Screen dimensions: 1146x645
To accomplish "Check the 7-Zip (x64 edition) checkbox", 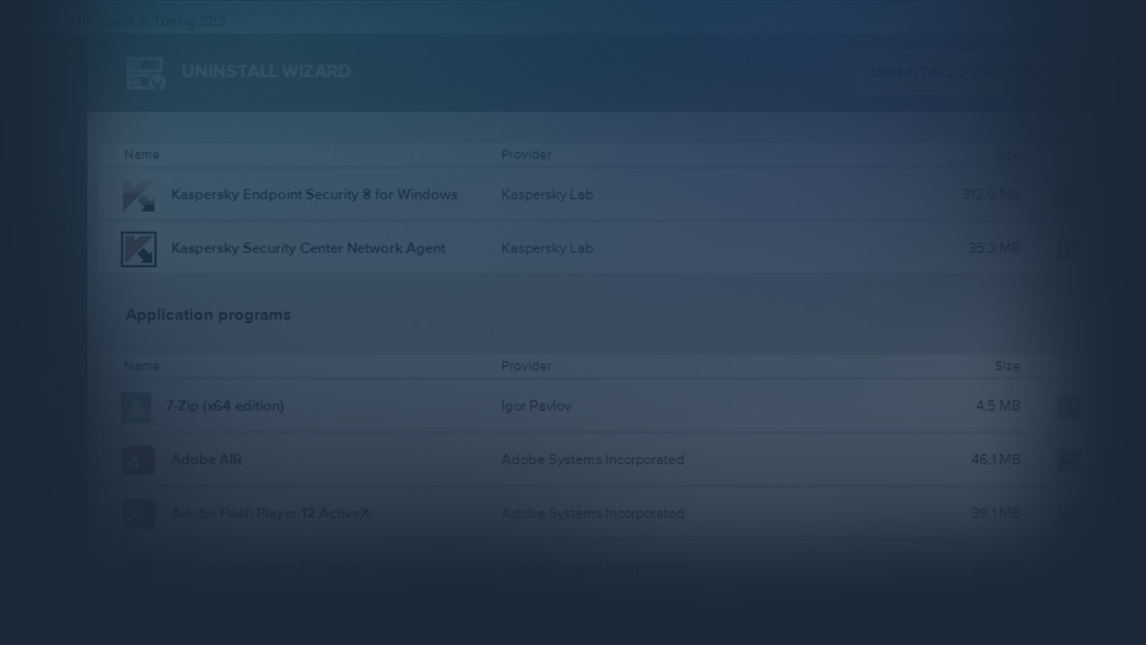I will point(1068,407).
